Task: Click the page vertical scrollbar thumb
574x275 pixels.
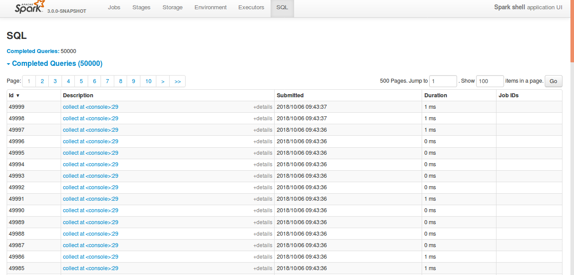Action: (x=572, y=31)
